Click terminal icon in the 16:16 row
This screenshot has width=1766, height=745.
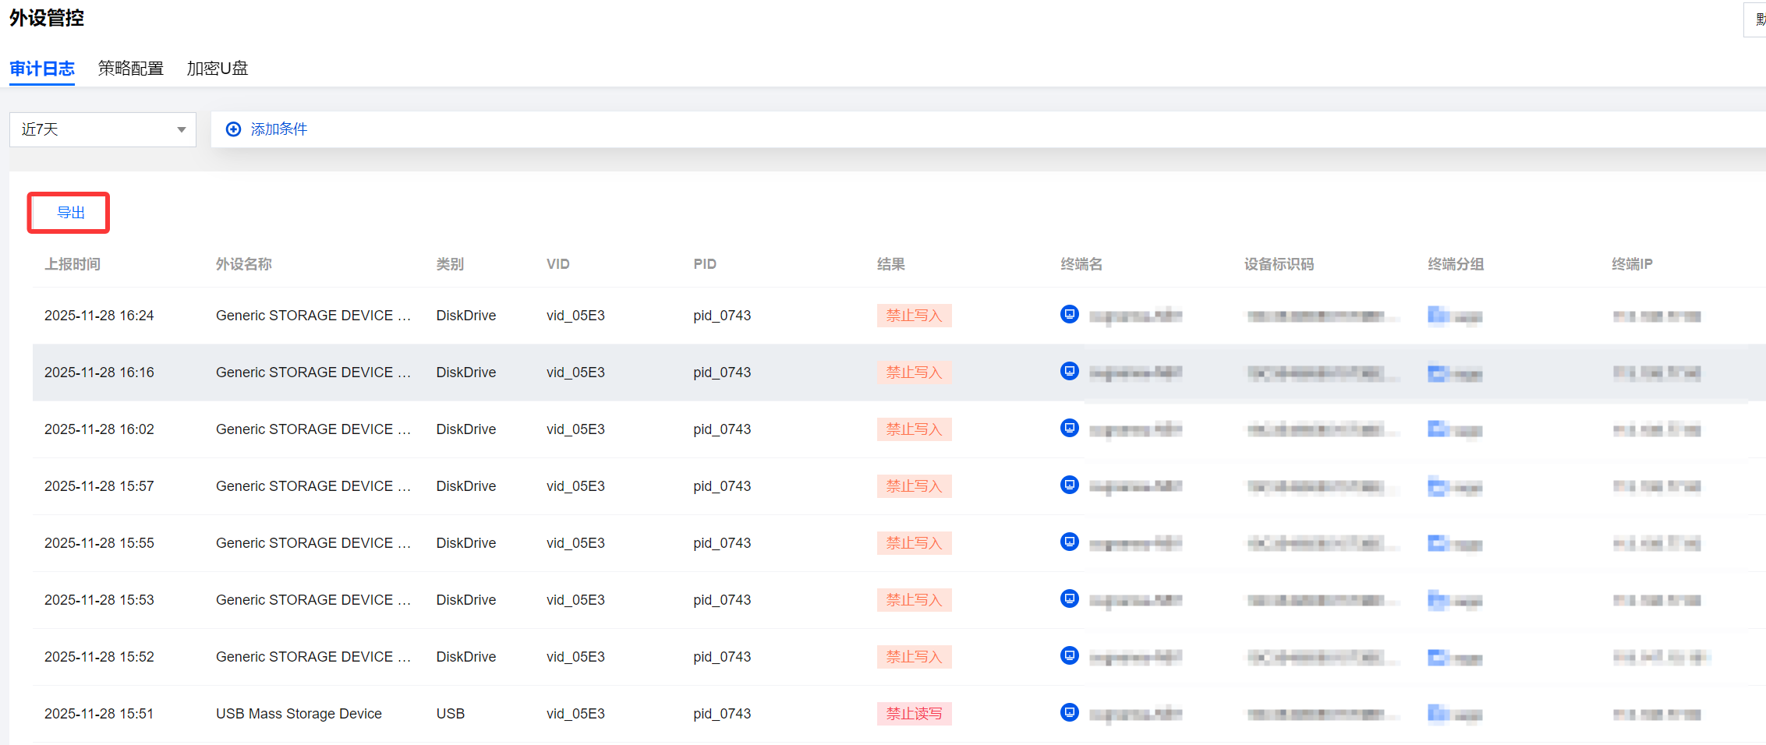coord(1070,371)
